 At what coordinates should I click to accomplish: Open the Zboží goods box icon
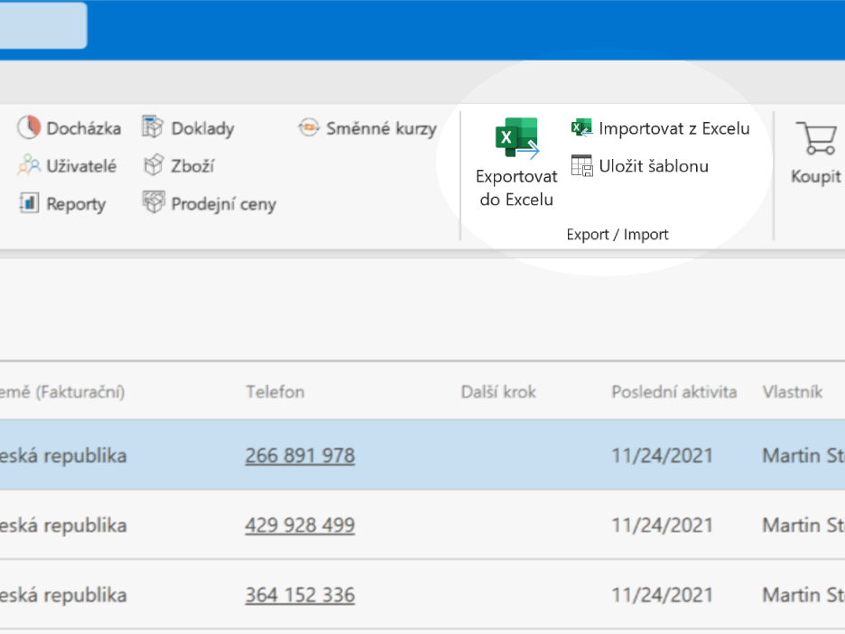(153, 165)
